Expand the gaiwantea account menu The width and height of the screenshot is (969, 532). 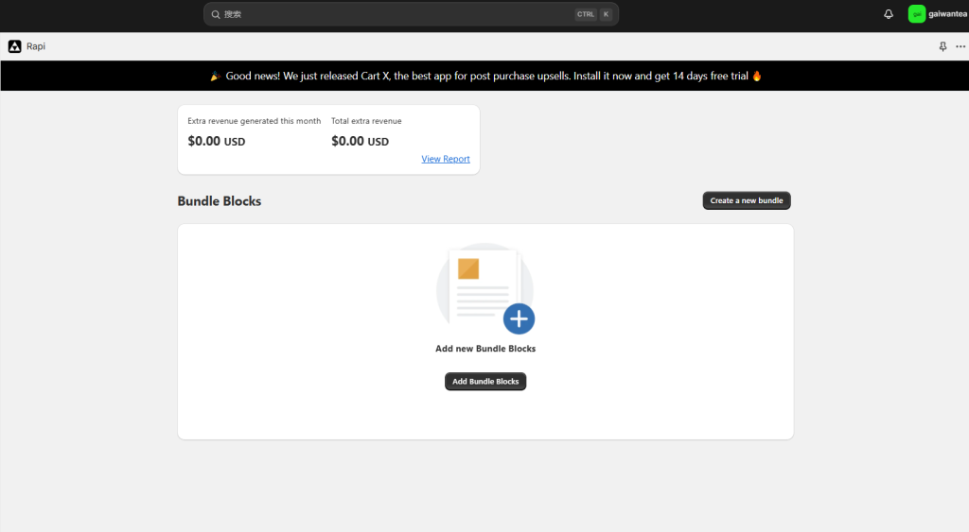pyautogui.click(x=947, y=14)
